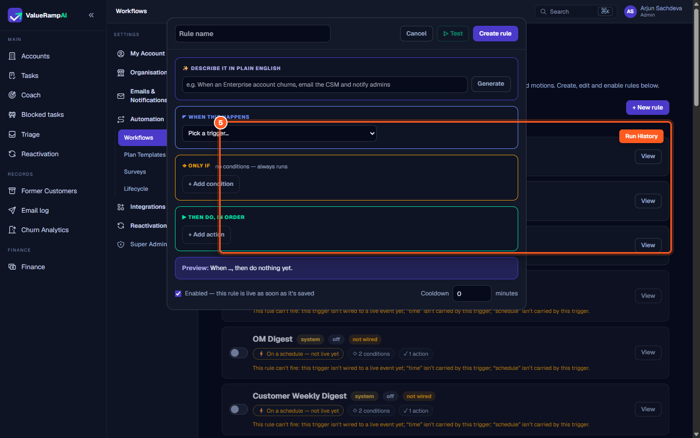Click Customer Weekly Digest 2 conditions chip

click(371, 411)
